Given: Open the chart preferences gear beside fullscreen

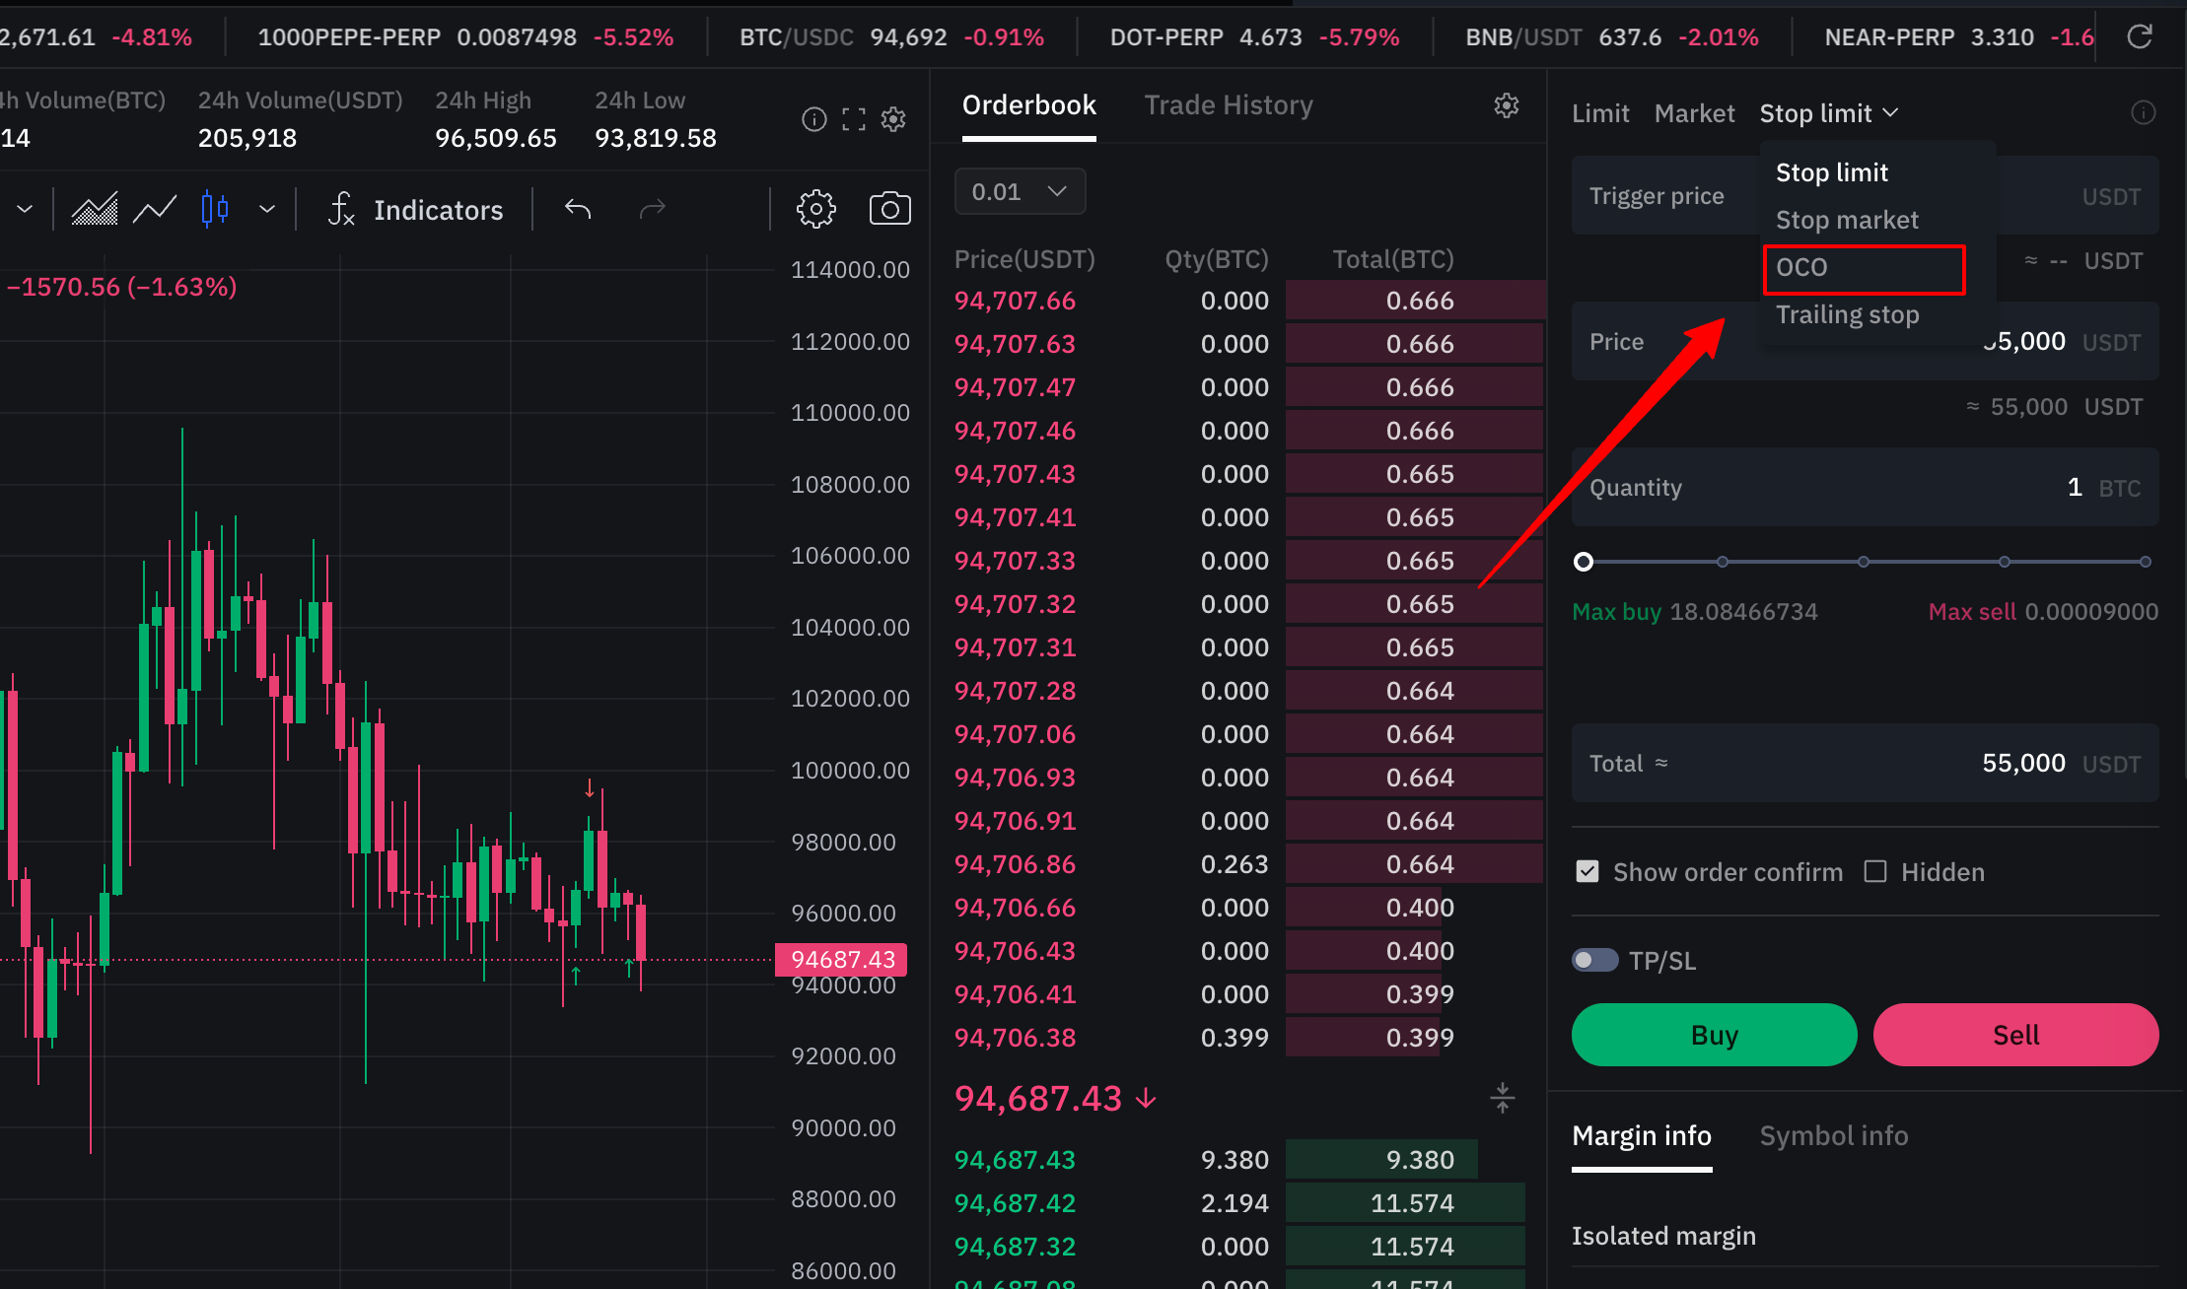Looking at the screenshot, I should (893, 119).
